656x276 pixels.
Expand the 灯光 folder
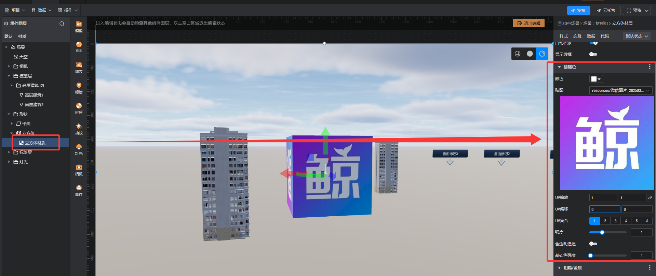pyautogui.click(x=9, y=162)
